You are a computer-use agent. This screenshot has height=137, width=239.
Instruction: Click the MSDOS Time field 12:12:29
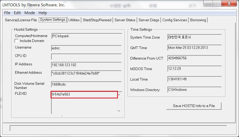[x=194, y=69]
